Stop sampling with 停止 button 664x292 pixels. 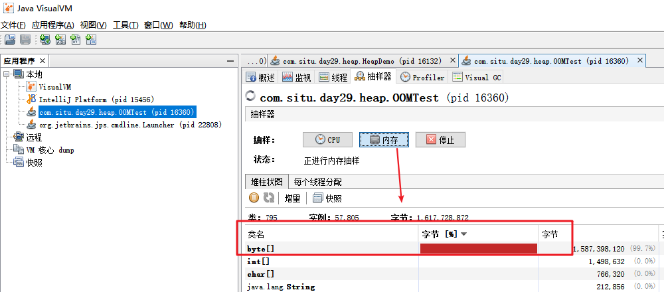pyautogui.click(x=440, y=140)
